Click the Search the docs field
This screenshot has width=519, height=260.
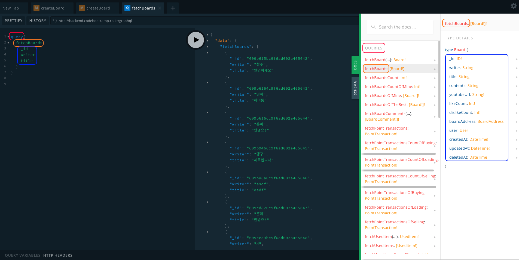click(x=400, y=27)
